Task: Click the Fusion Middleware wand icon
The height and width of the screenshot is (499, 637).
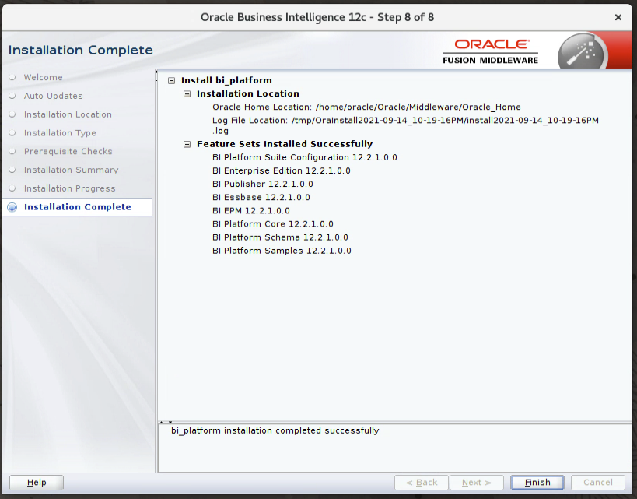Action: click(x=583, y=51)
